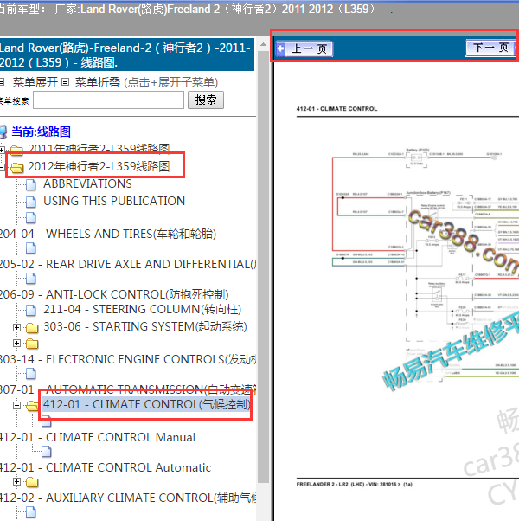Expand the 2011年神行者2-L359线路图 node
519x521 pixels.
2,150
